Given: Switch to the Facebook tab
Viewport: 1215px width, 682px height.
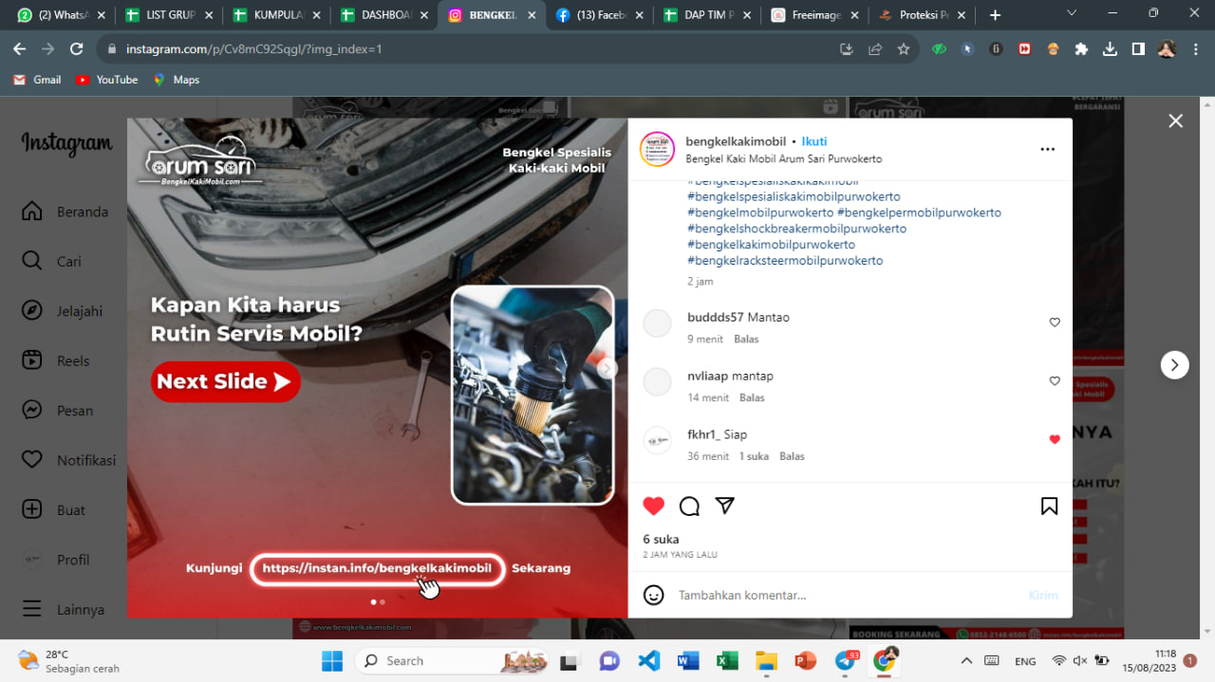Looking at the screenshot, I should [x=601, y=15].
